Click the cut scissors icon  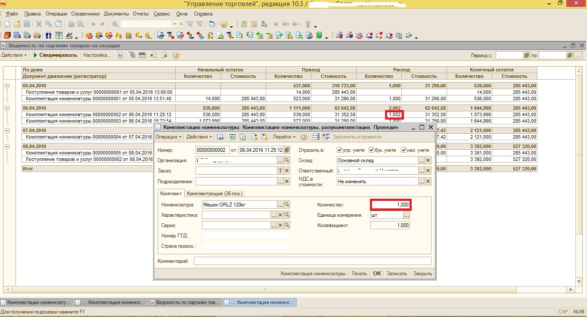39,24
